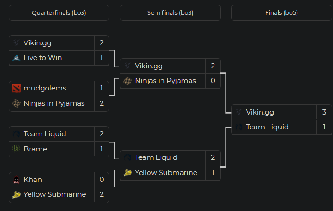Select the Finals (bo5) column header
Viewport: 333px width, 211px height.
point(281,13)
